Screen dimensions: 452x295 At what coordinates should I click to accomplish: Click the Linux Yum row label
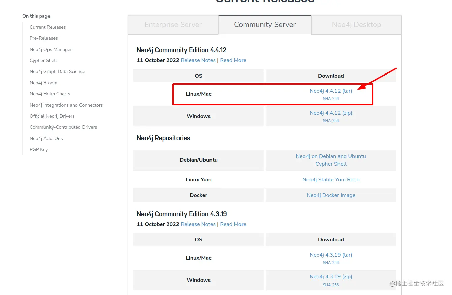coord(198,180)
